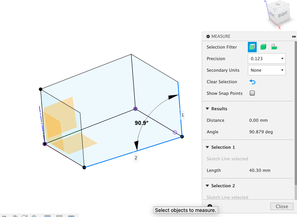The image size is (297, 217).
Task: Enable the Show Snap Points checkbox
Action: click(252, 93)
